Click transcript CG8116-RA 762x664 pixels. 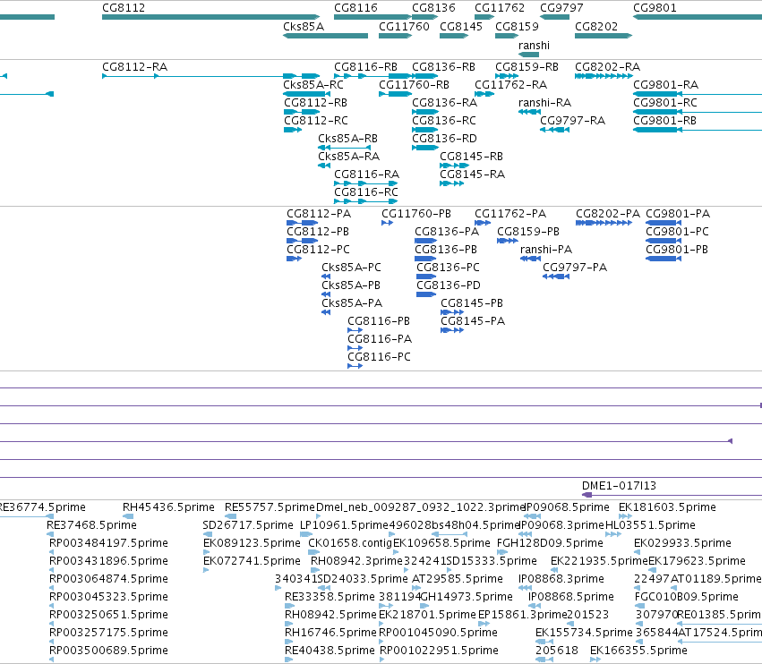tap(366, 183)
